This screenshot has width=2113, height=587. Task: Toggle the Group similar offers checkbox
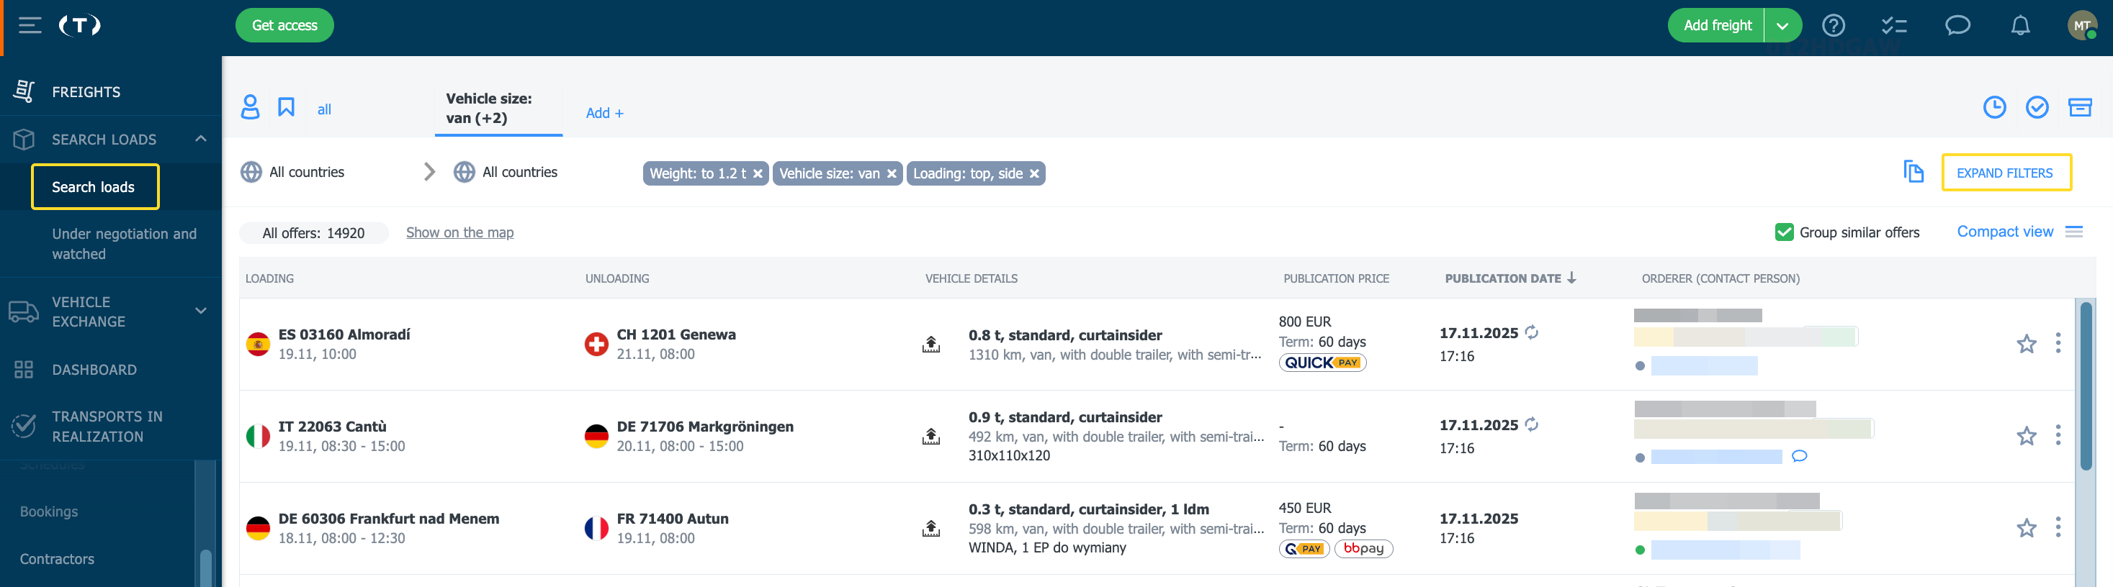tap(1783, 233)
